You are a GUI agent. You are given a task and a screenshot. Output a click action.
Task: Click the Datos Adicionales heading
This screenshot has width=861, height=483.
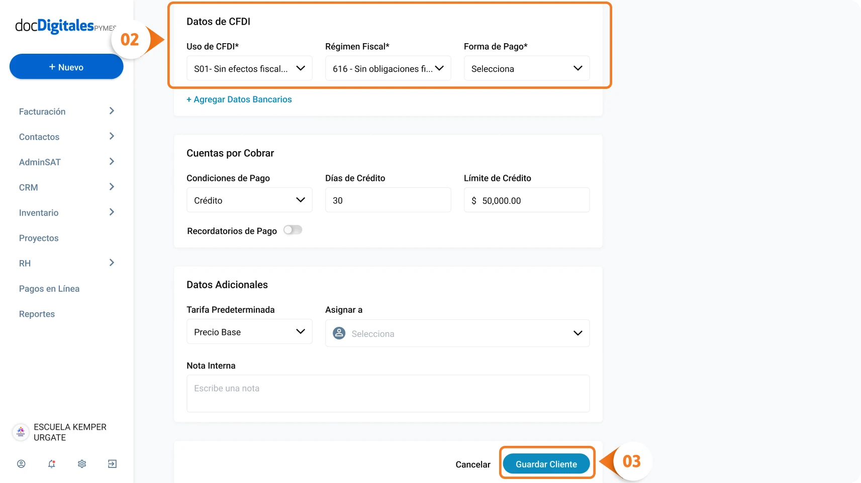pyautogui.click(x=227, y=285)
